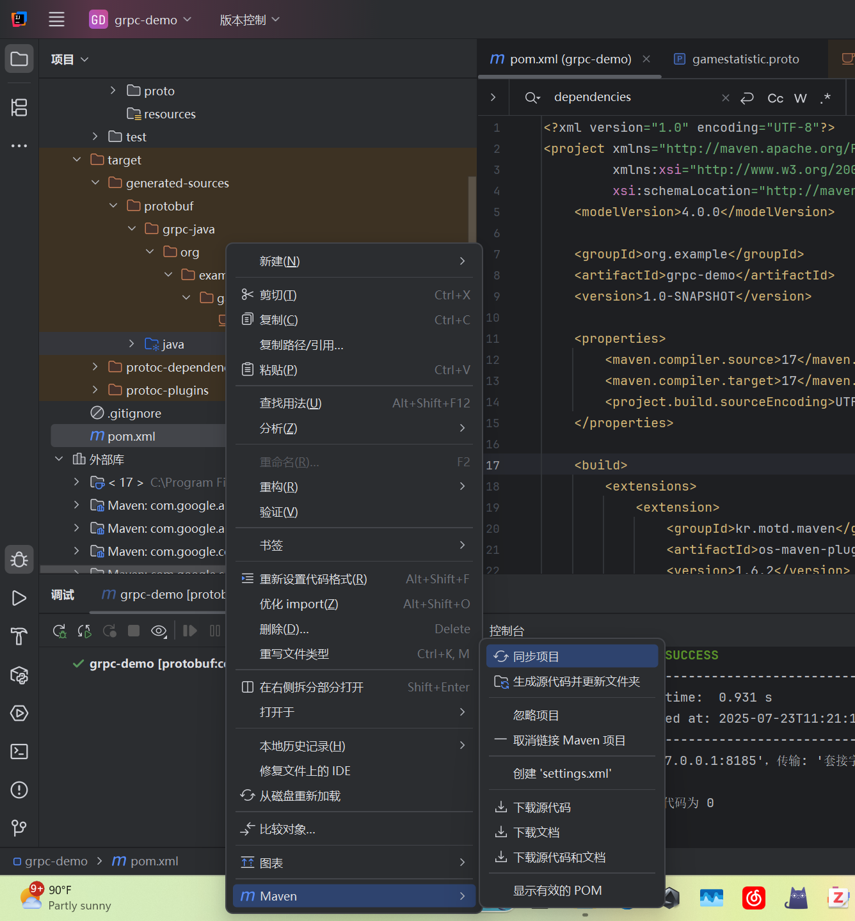The width and height of the screenshot is (855, 921).
Task: Collapse the target folder in project tree
Action: pos(77,159)
